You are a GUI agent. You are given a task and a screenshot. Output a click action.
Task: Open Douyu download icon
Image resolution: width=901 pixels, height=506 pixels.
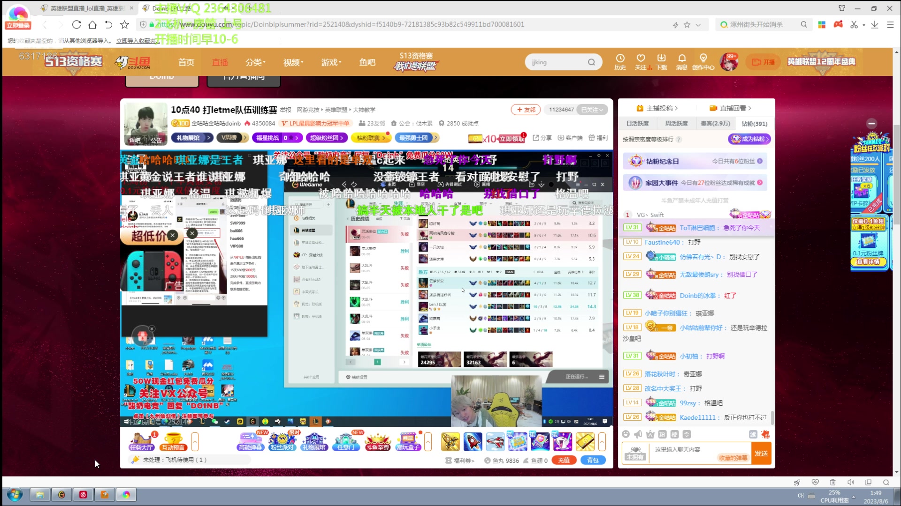[662, 61]
